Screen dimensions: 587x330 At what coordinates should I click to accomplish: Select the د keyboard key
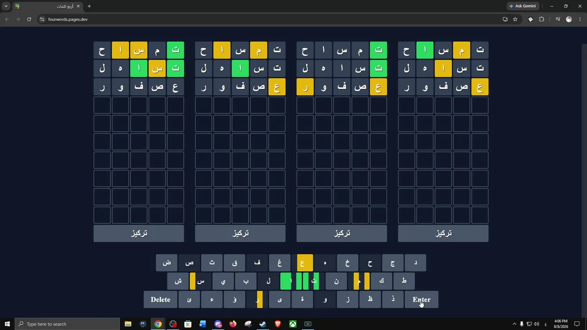[415, 263]
